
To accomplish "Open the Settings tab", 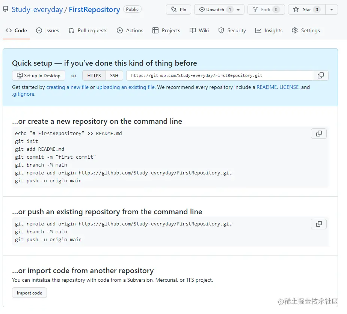I will [306, 30].
